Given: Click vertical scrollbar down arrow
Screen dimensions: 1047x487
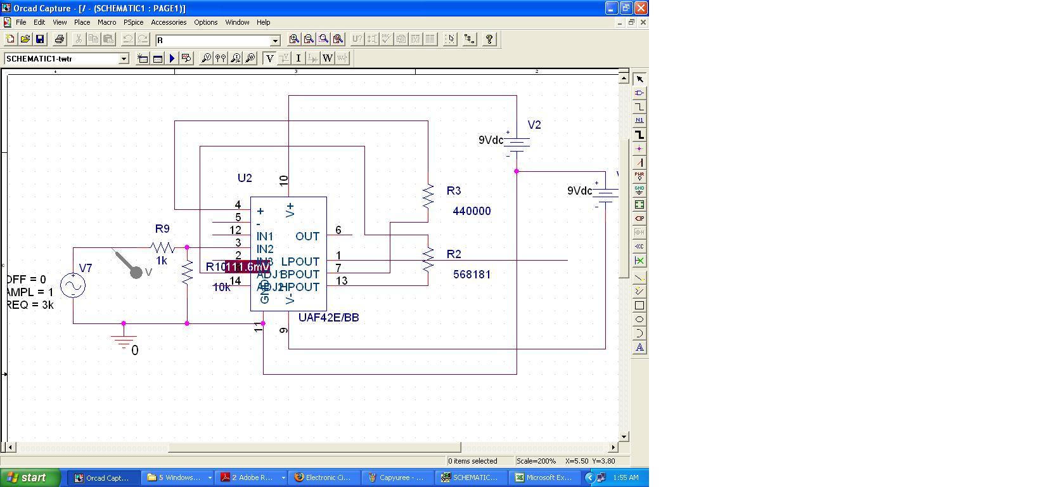Looking at the screenshot, I should [624, 436].
